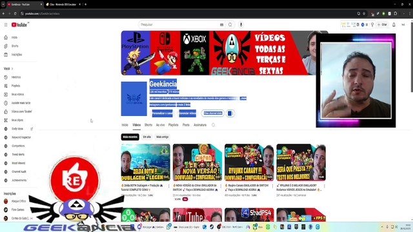This screenshot has width=413, height=232.
Task: Open the Posts channel tab
Action: pyautogui.click(x=186, y=125)
